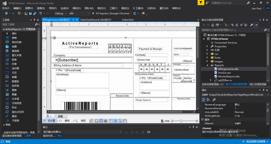Click the toolbox search field

point(18,24)
